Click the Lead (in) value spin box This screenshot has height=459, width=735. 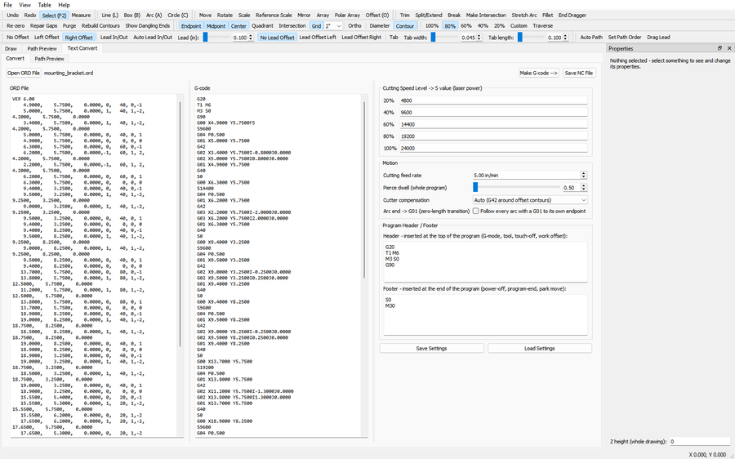click(243, 37)
